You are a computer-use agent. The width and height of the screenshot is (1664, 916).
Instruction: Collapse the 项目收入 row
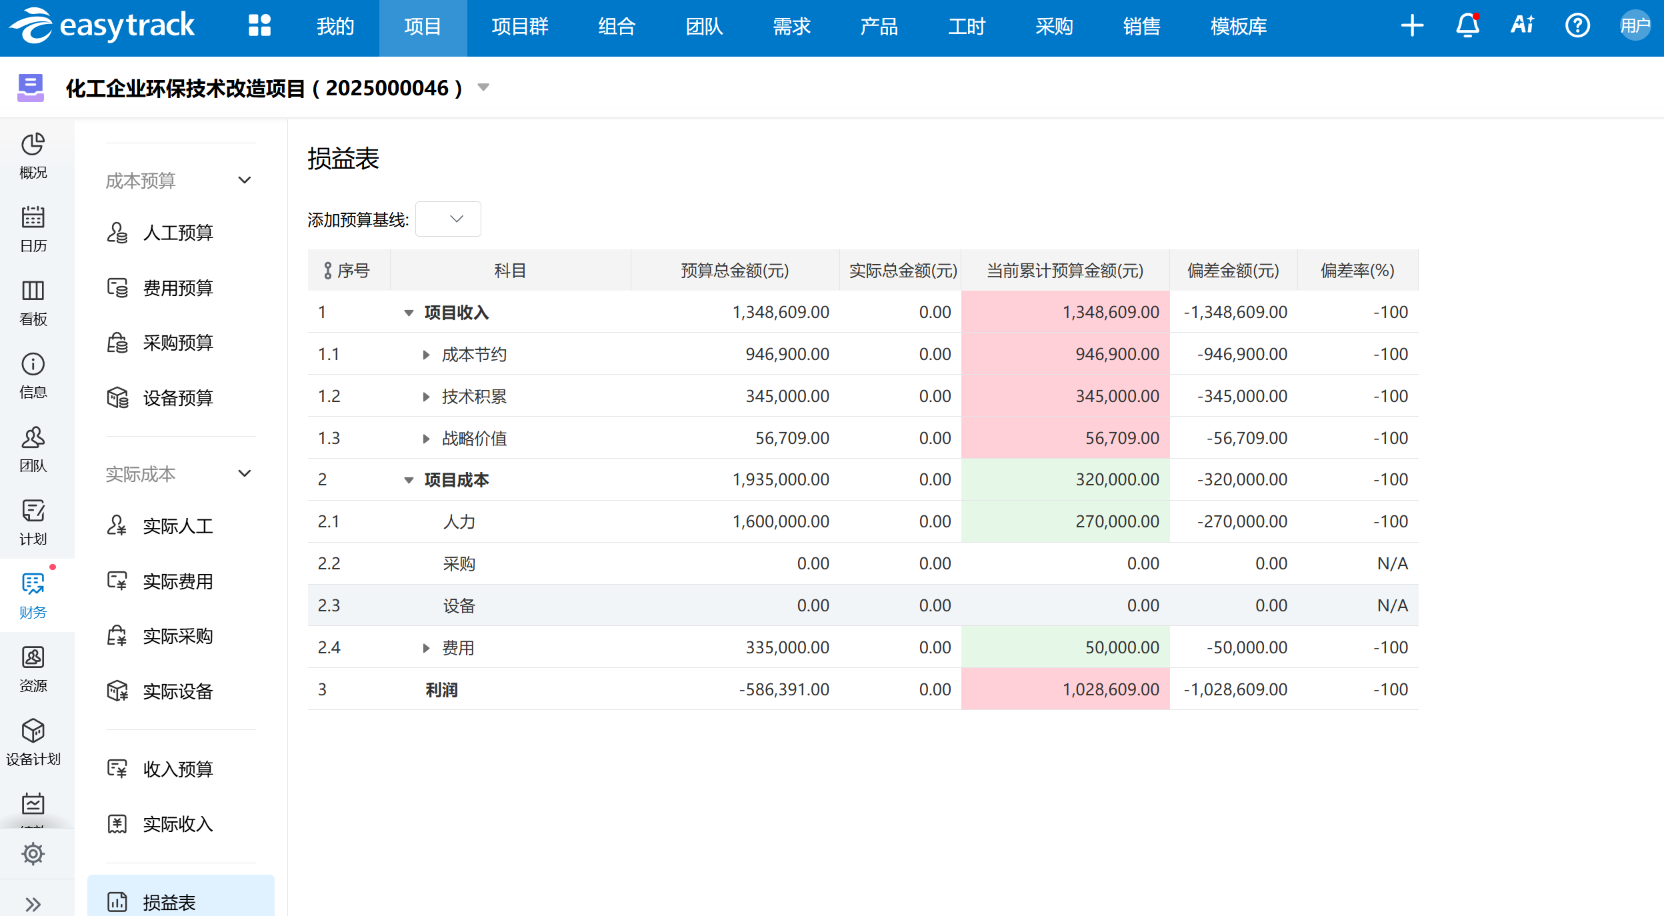pyautogui.click(x=409, y=313)
